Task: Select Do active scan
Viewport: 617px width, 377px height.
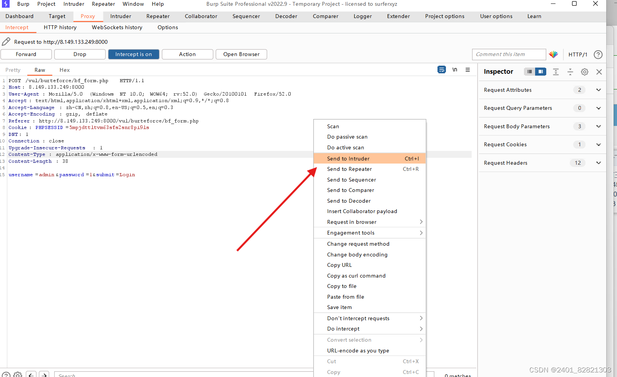Action: (370, 147)
